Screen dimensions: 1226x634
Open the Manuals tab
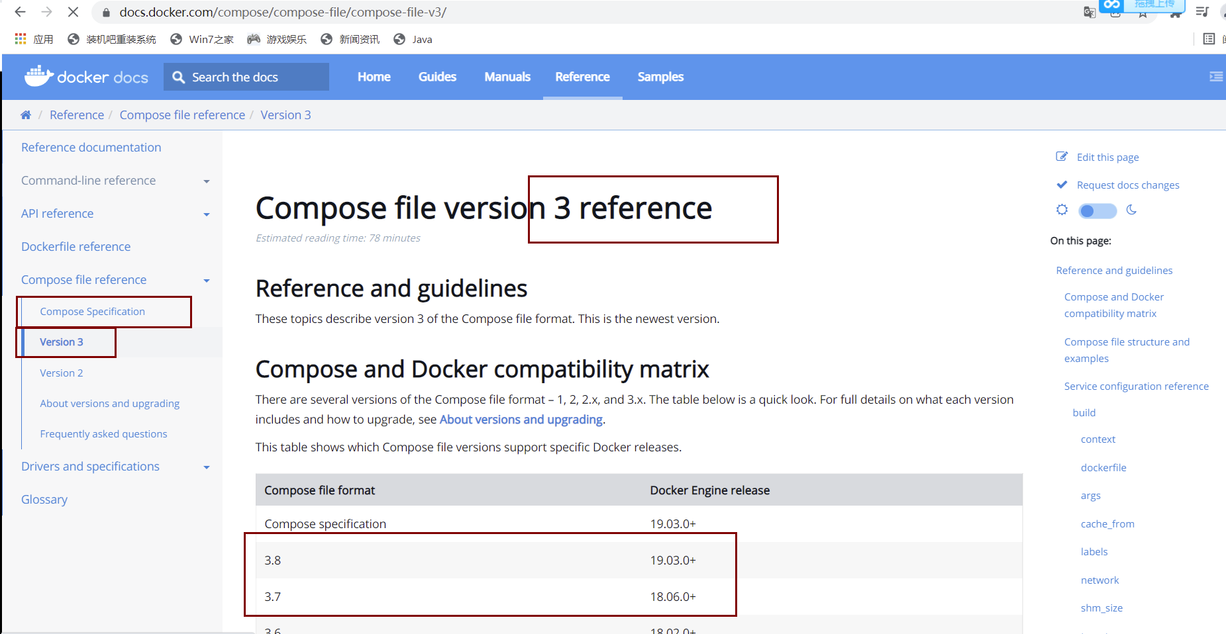(x=507, y=77)
